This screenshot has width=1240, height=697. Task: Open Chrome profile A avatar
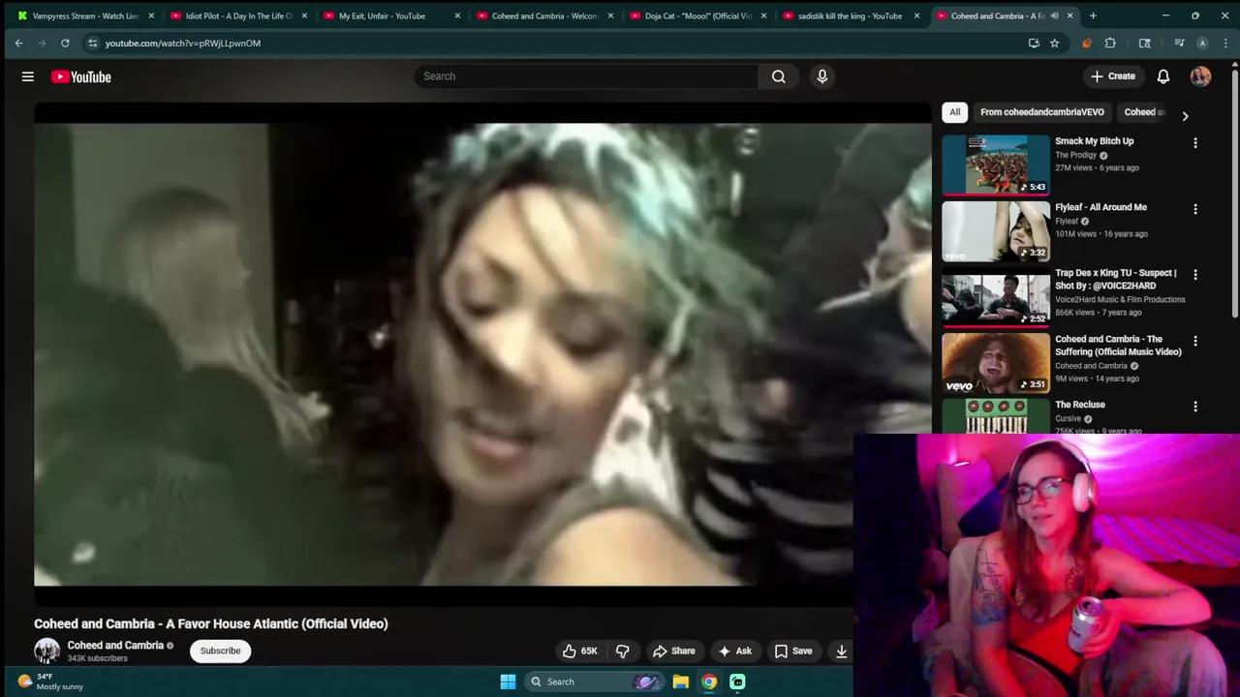click(x=1202, y=43)
